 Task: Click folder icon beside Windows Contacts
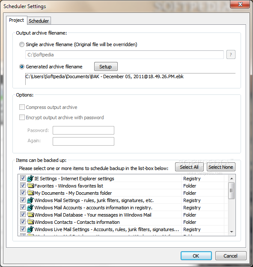[x=30, y=222]
